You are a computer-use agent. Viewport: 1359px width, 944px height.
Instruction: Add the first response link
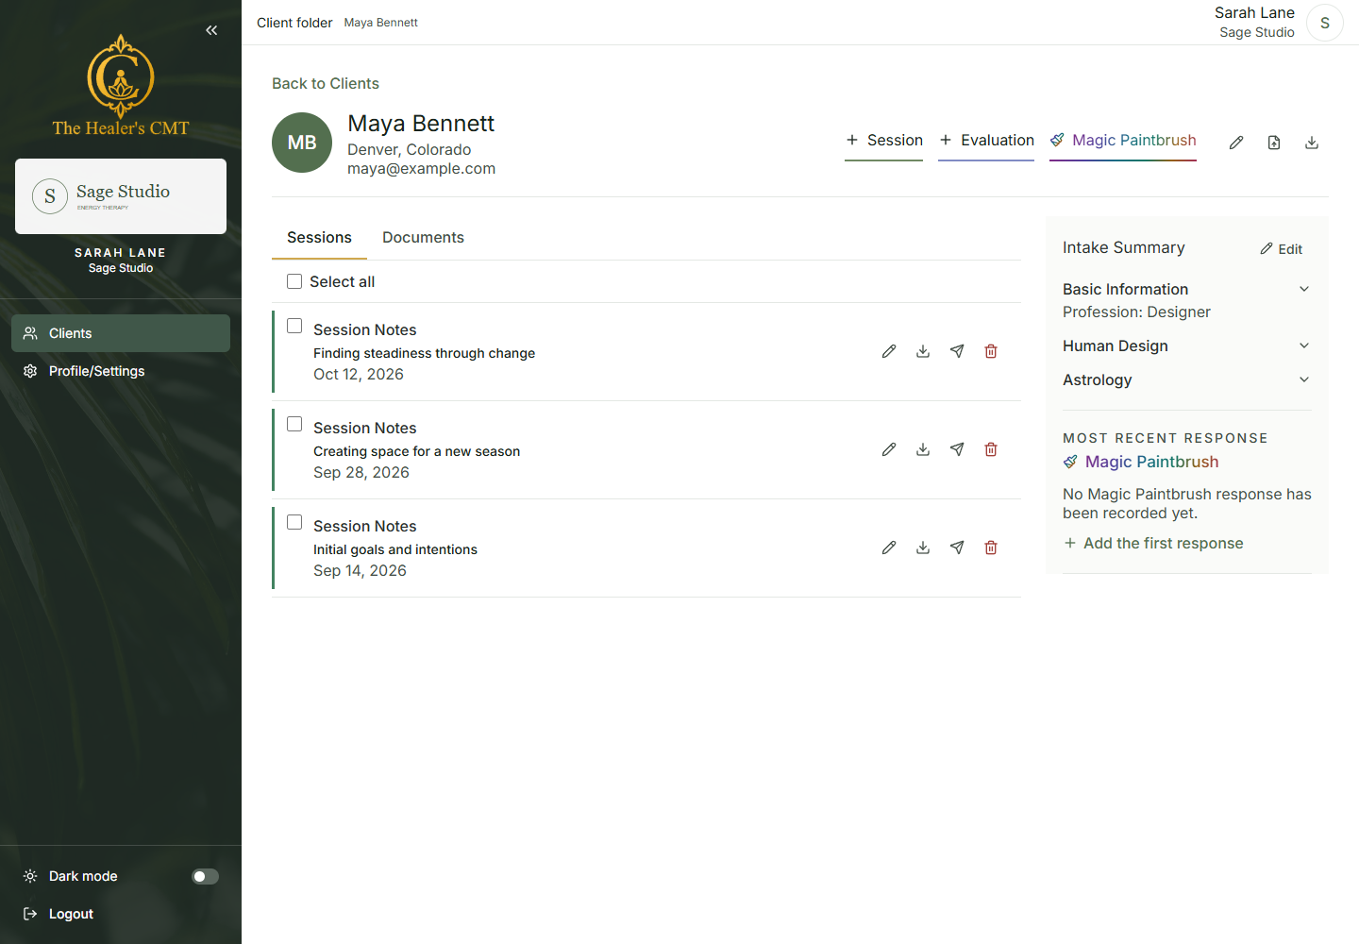(1153, 543)
